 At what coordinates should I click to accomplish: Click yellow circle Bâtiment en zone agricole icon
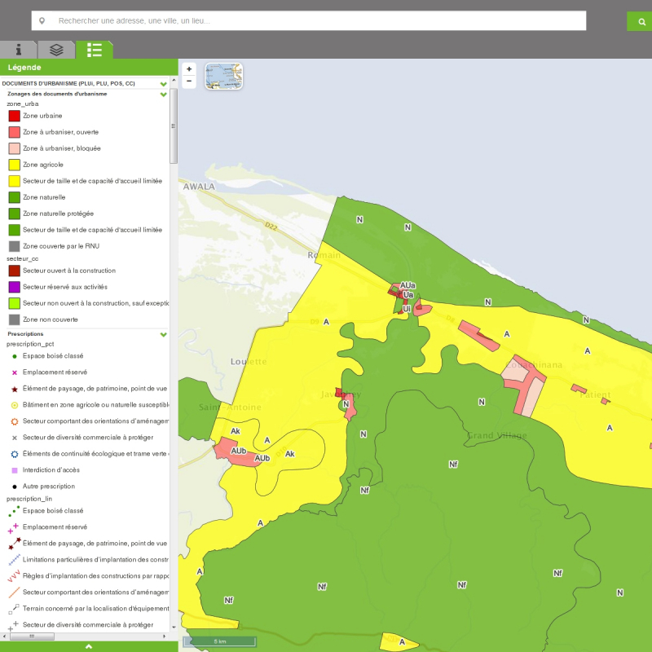[x=15, y=405]
